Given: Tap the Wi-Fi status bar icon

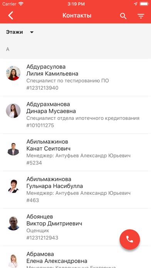Looking at the screenshot, I should pos(21,4).
